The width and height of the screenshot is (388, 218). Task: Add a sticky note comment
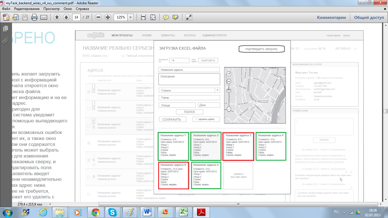click(166, 17)
